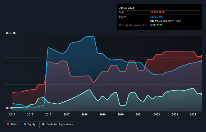Select the 2014 x-axis label

click(x=12, y=114)
